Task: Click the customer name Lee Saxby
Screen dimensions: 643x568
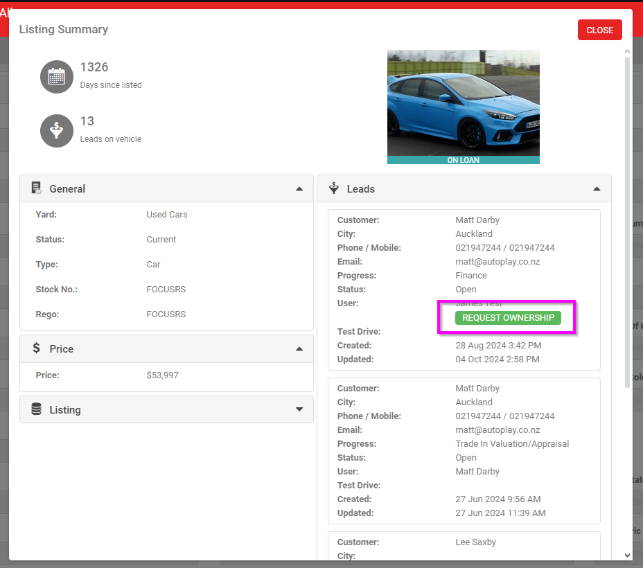Action: click(x=476, y=542)
